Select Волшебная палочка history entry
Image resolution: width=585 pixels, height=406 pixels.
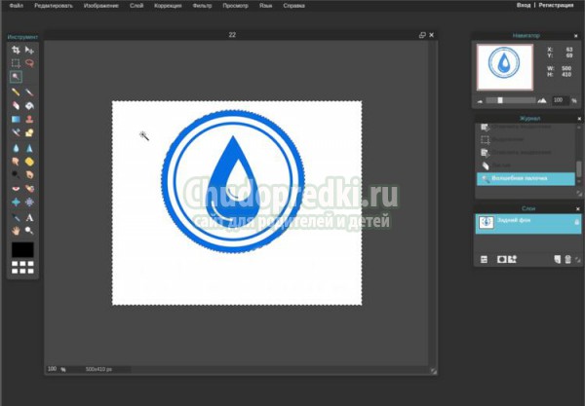[526, 179]
